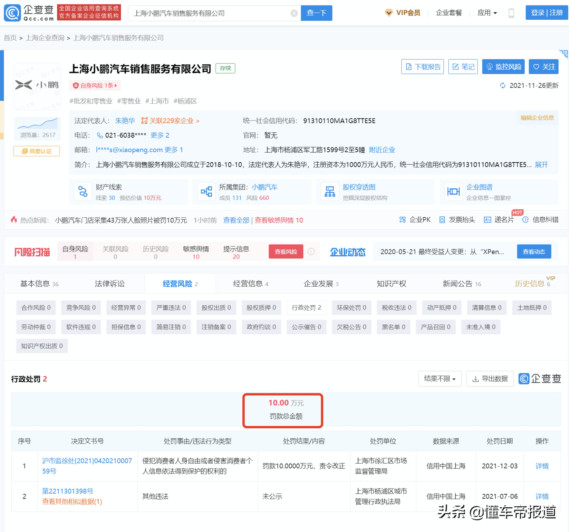Click the 企业PK icon
This screenshot has width=569, height=532.
point(402,220)
